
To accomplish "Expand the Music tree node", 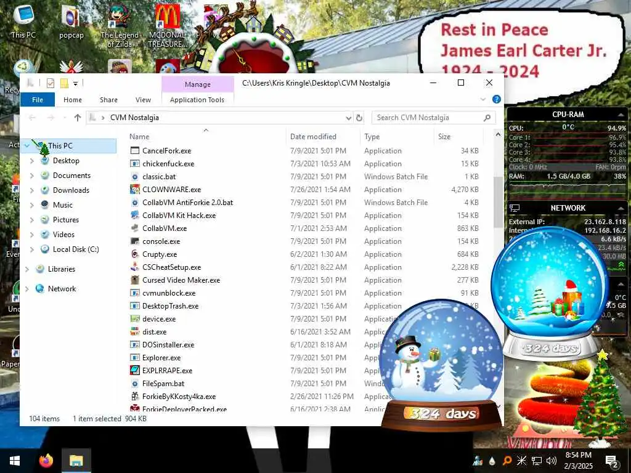I will pyautogui.click(x=32, y=205).
